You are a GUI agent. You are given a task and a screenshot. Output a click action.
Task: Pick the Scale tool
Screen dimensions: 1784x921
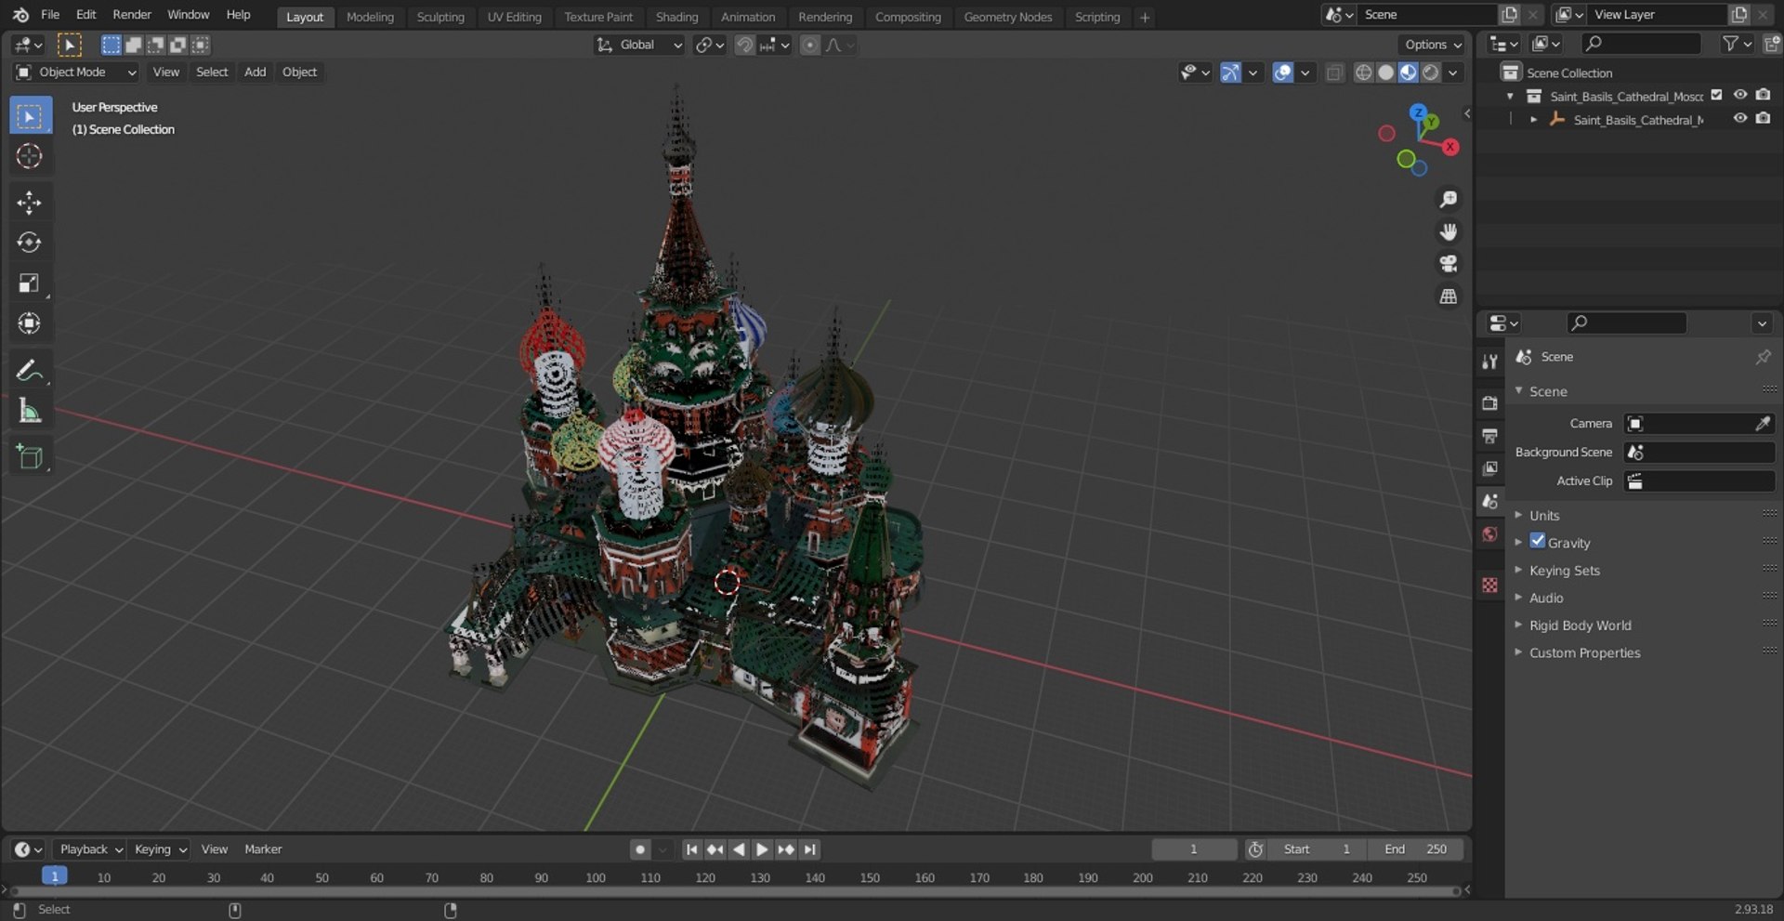click(30, 283)
